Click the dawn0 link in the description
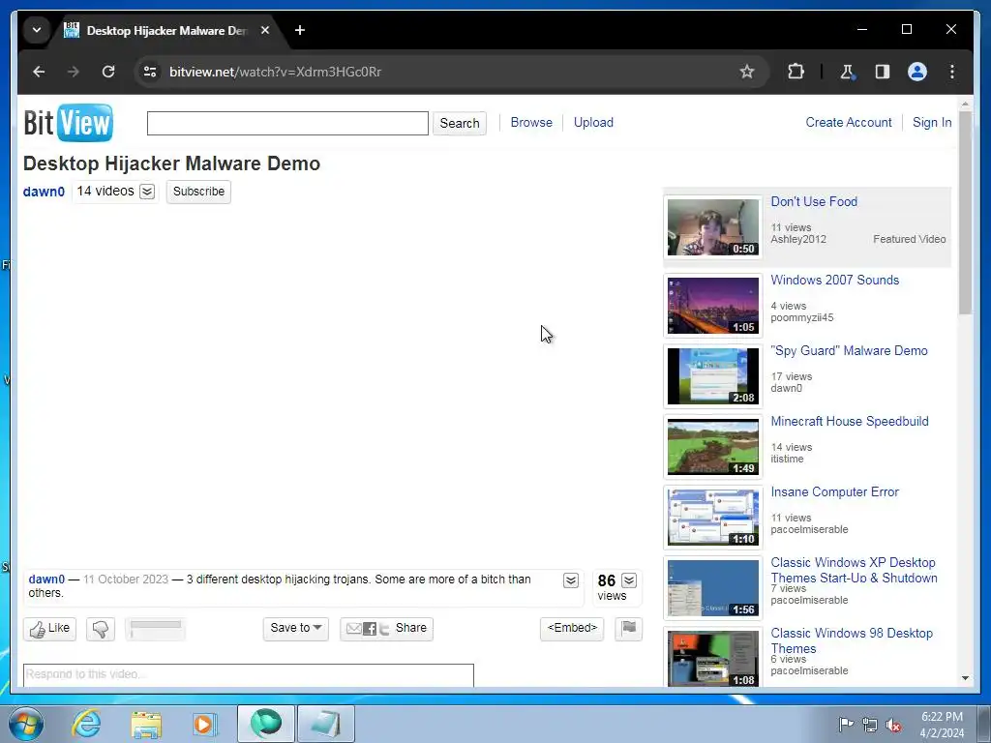Screen dimensions: 991x743 [46, 580]
